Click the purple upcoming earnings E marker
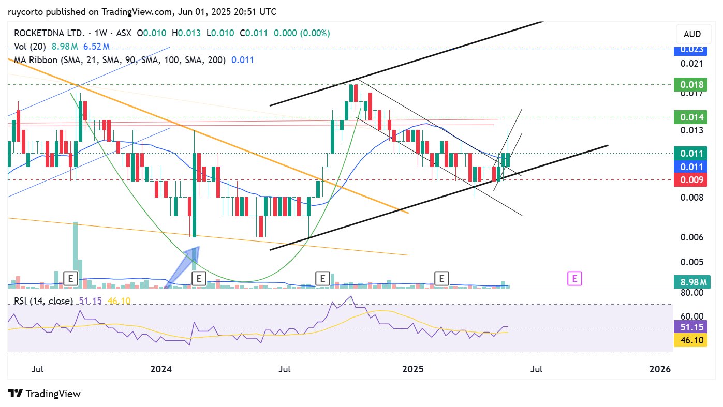Screen dimensions: 723x407 coord(574,278)
